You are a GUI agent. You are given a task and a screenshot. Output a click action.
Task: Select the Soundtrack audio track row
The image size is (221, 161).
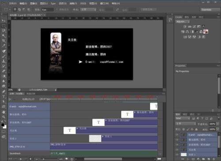pyautogui.click(x=29, y=154)
